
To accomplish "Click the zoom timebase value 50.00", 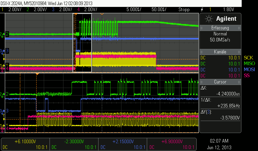I will point(159,10).
